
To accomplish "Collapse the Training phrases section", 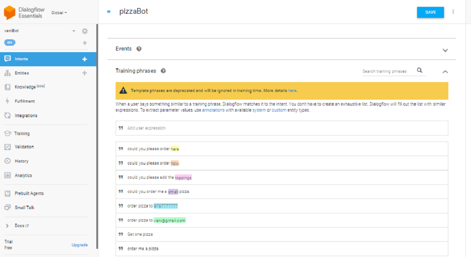I will pos(445,71).
